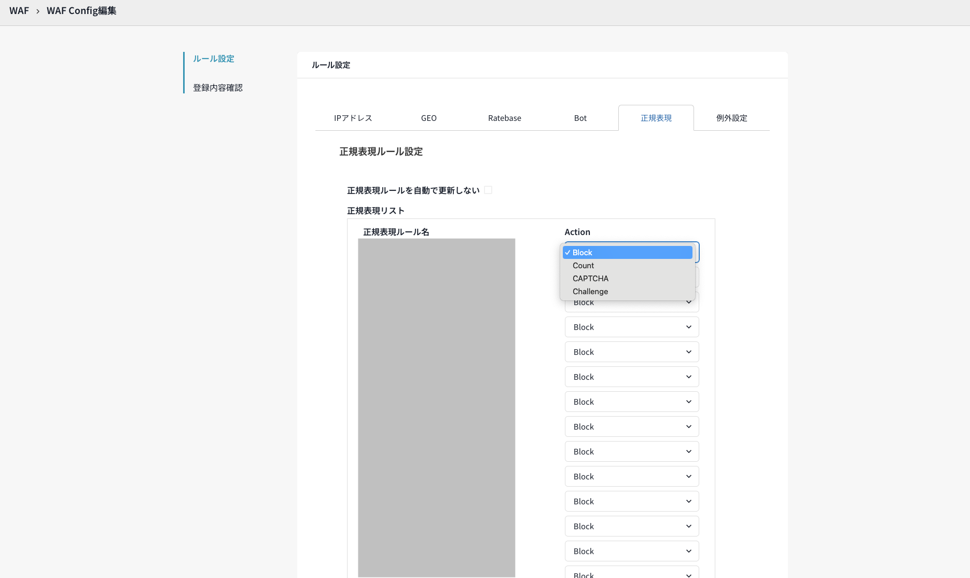Viewport: 970px width, 578px height.
Task: Click the active 正規表現 tab
Action: pyautogui.click(x=656, y=118)
